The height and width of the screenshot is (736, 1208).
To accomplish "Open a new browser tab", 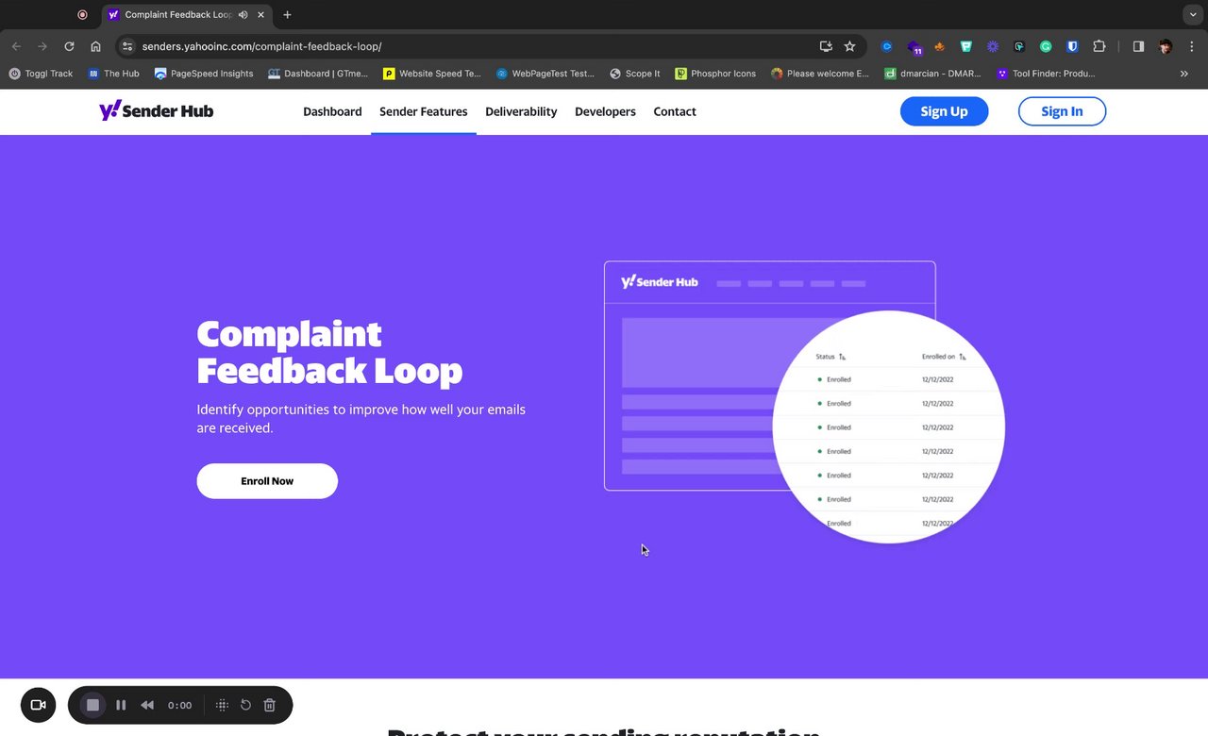I will click(287, 14).
